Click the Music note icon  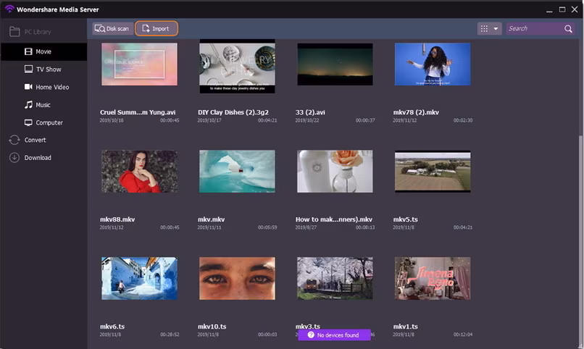tap(28, 104)
